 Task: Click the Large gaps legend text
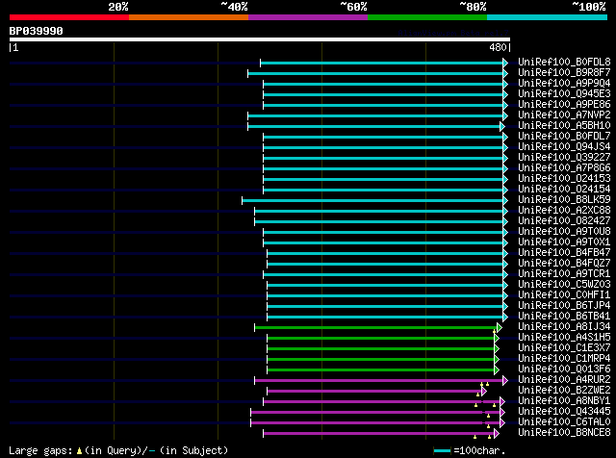pos(40,450)
